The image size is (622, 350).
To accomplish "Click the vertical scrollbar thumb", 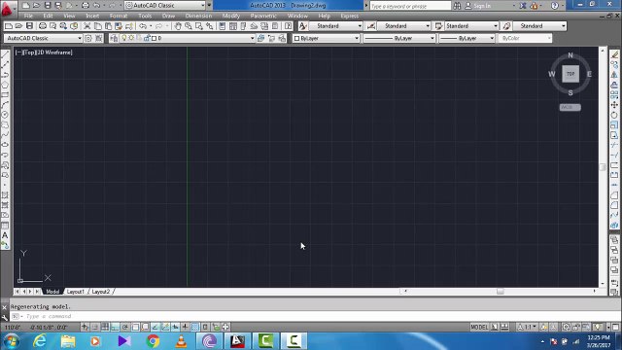I will click(603, 167).
